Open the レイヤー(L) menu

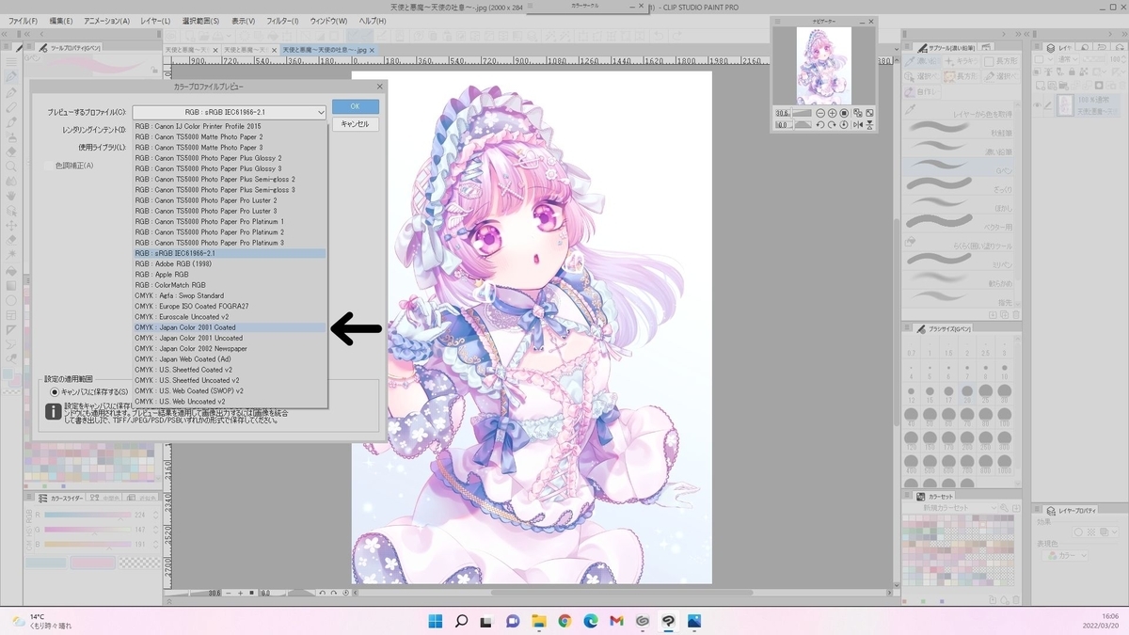click(153, 21)
